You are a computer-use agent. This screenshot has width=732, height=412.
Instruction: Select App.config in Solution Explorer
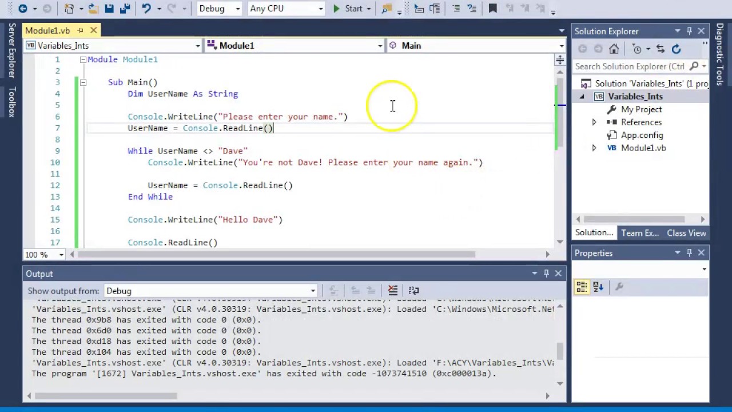click(x=642, y=135)
